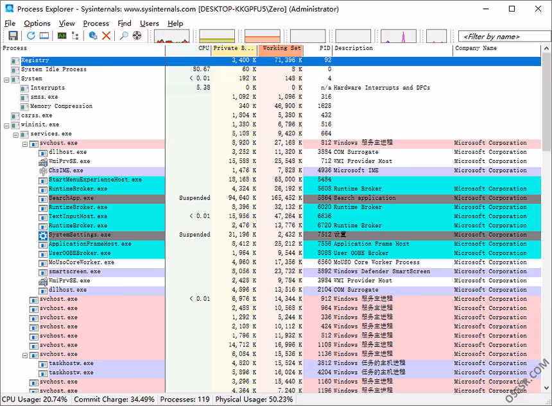Open the purple spike mini graph
This screenshot has width=552, height=406.
399,36
